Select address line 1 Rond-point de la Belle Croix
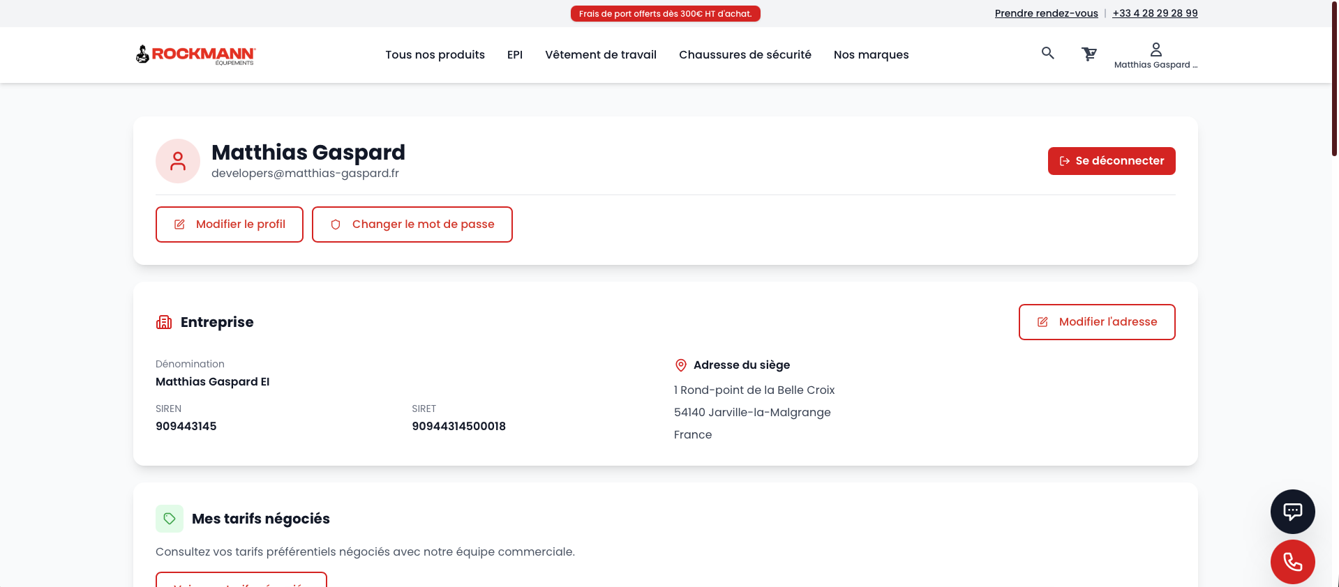The width and height of the screenshot is (1339, 587). [x=754, y=390]
